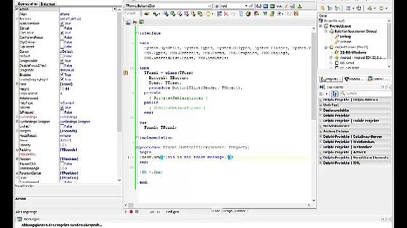Toggle the CanParentFocus property checkbox
This screenshot has height=228, width=407.
62,37
